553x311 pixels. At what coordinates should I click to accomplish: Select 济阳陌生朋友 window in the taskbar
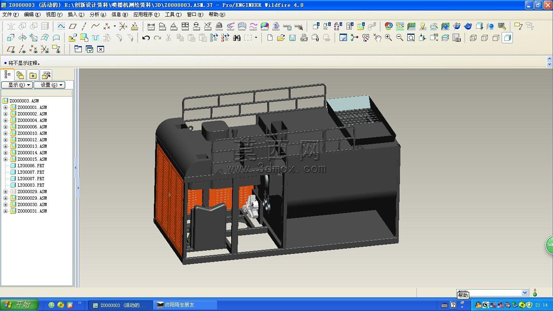coord(186,305)
